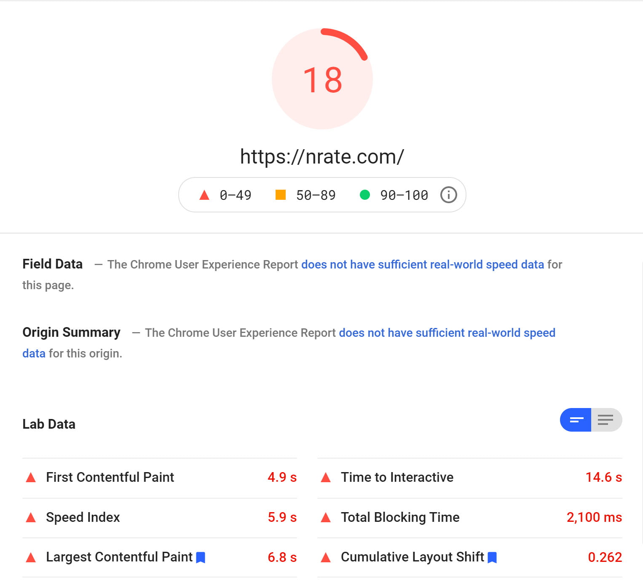This screenshot has height=580, width=643.
Task: Select the Cumulative Layout Shift label
Action: click(413, 557)
